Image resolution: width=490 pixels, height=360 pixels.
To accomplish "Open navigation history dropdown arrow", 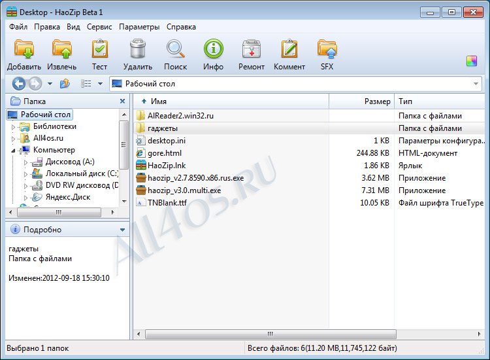I will [50, 84].
